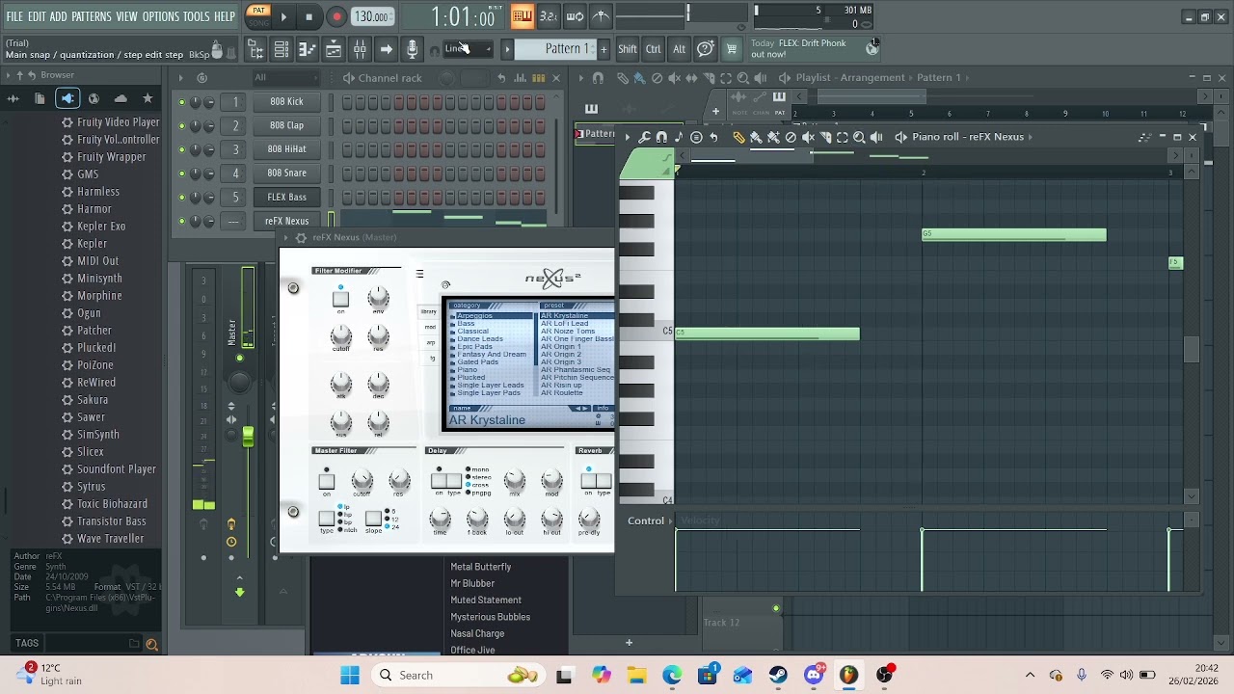Image resolution: width=1234 pixels, height=694 pixels.
Task: Select the Bass category in Nexus
Action: [x=467, y=324]
